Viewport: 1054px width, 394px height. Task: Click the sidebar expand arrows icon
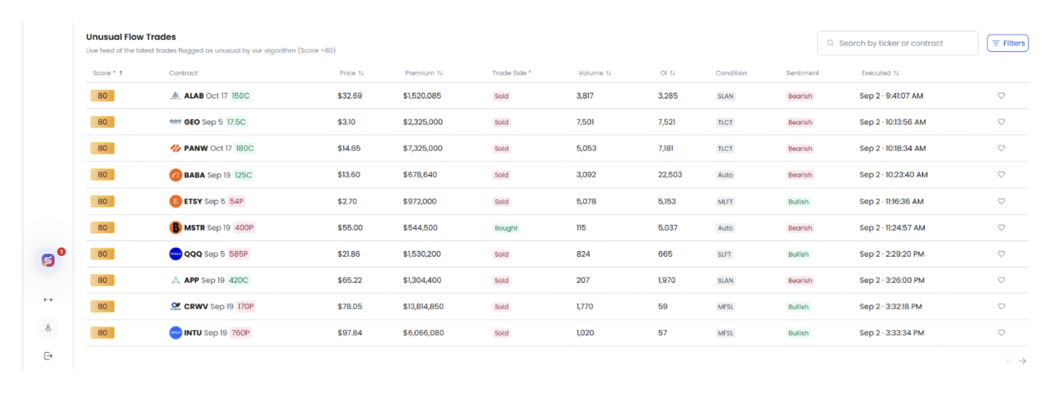48,299
